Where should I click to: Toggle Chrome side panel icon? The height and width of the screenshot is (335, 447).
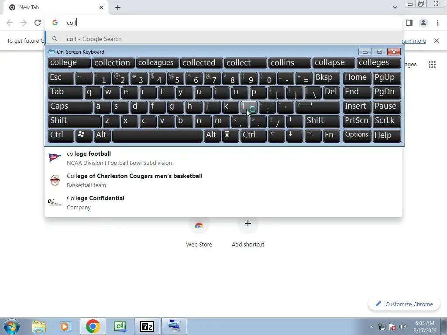point(409,23)
